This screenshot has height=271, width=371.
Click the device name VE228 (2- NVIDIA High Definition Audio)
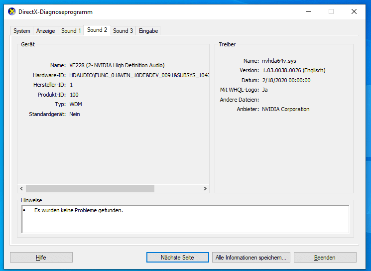point(117,65)
